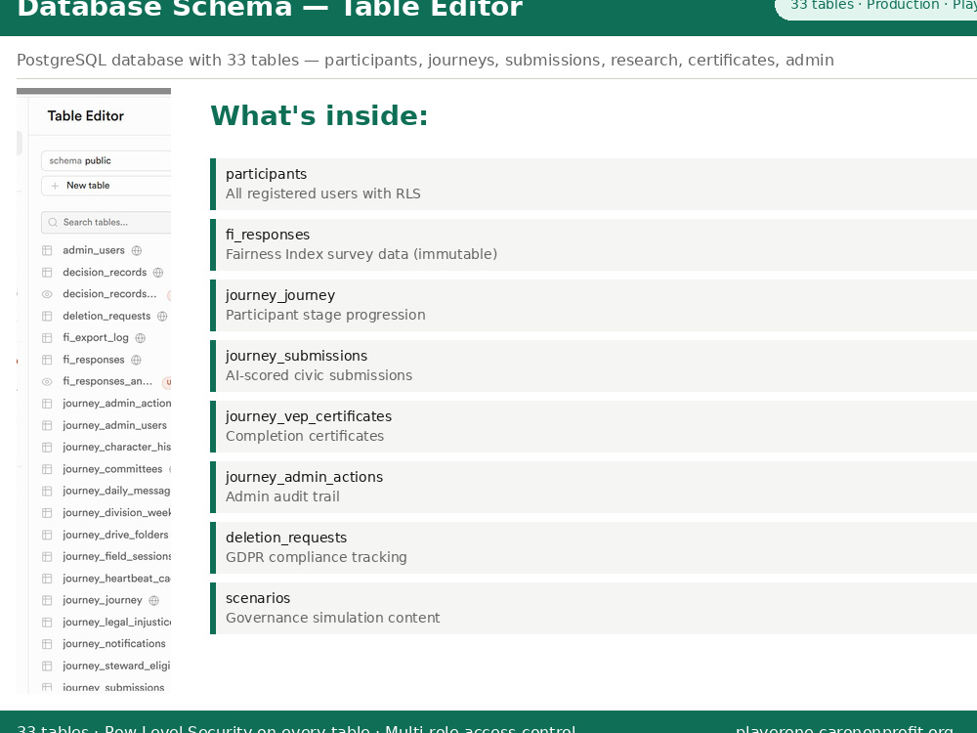Screen dimensions: 977x733
Task: Click the globe icon next to decision_records
Action: click(158, 273)
